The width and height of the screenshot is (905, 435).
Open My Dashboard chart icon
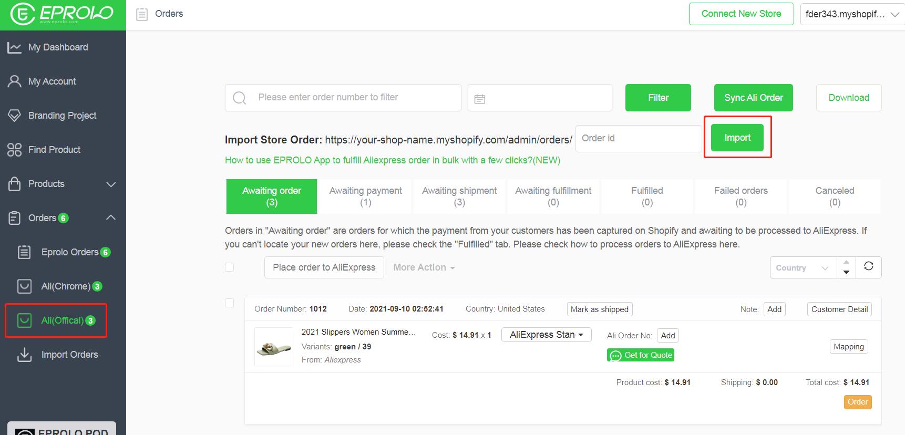click(14, 47)
